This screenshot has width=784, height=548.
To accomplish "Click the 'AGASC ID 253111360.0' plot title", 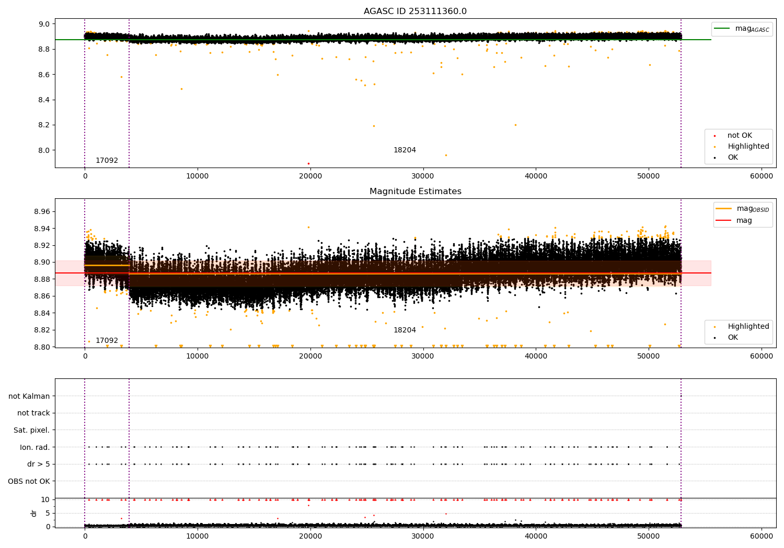I will (x=415, y=11).
